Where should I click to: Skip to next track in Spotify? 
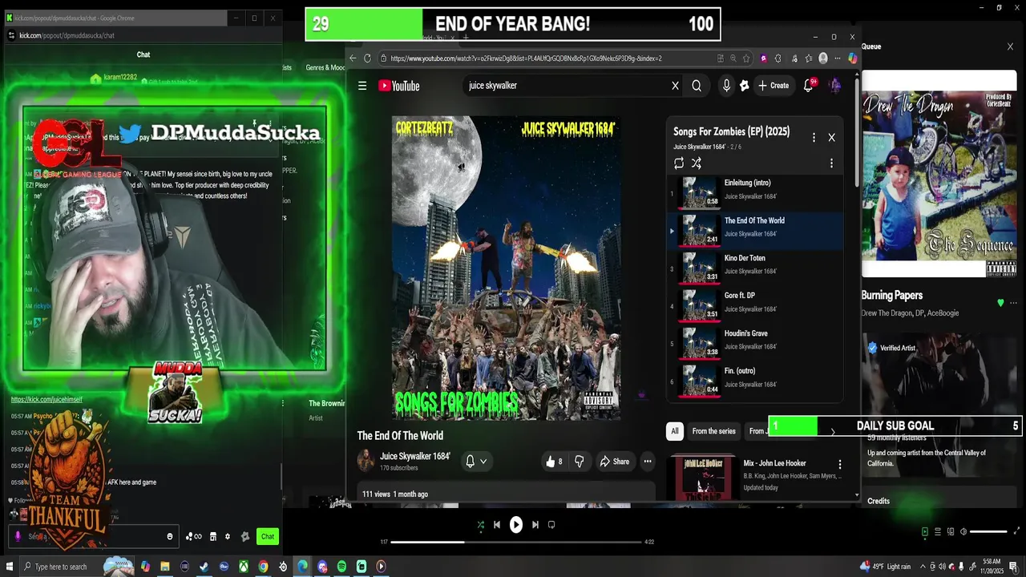pyautogui.click(x=535, y=525)
